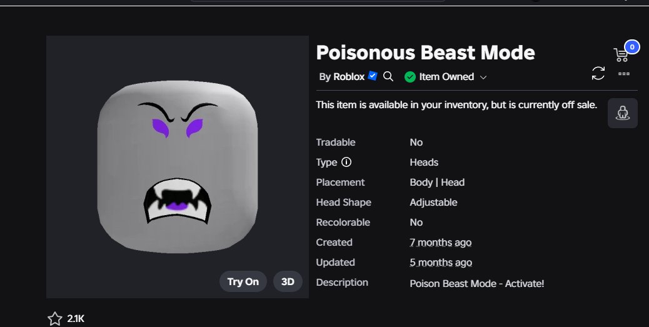
Task: Click the cart count badge showing 0
Action: click(631, 47)
